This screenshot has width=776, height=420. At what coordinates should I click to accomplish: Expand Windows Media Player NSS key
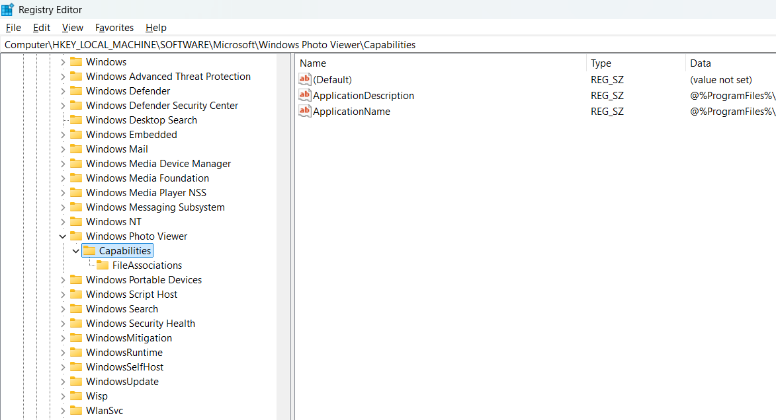(63, 193)
